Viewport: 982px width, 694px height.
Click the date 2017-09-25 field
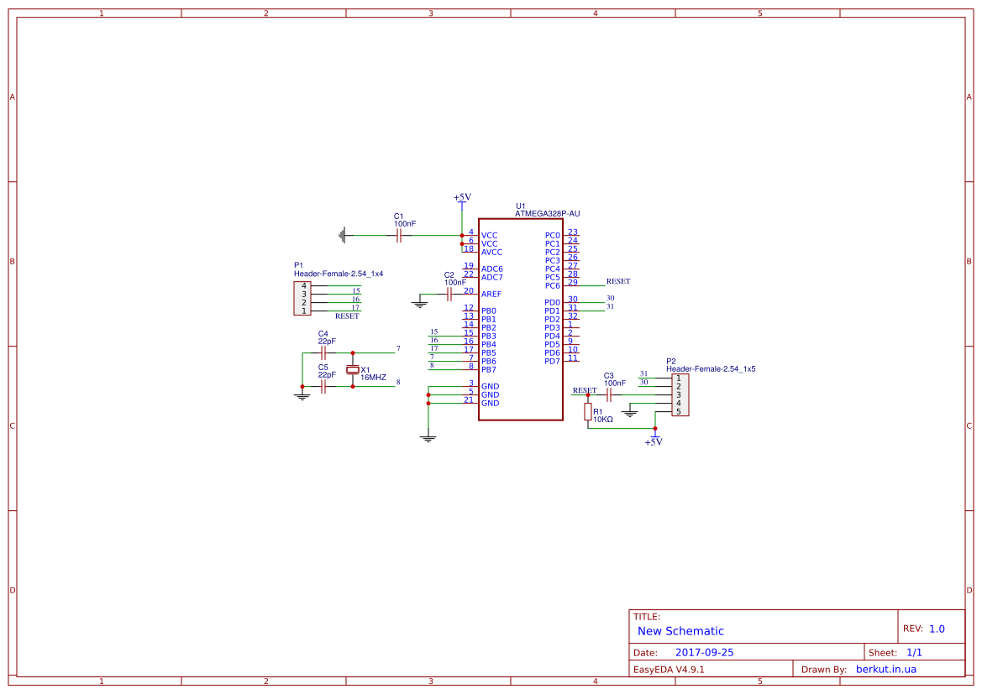706,652
